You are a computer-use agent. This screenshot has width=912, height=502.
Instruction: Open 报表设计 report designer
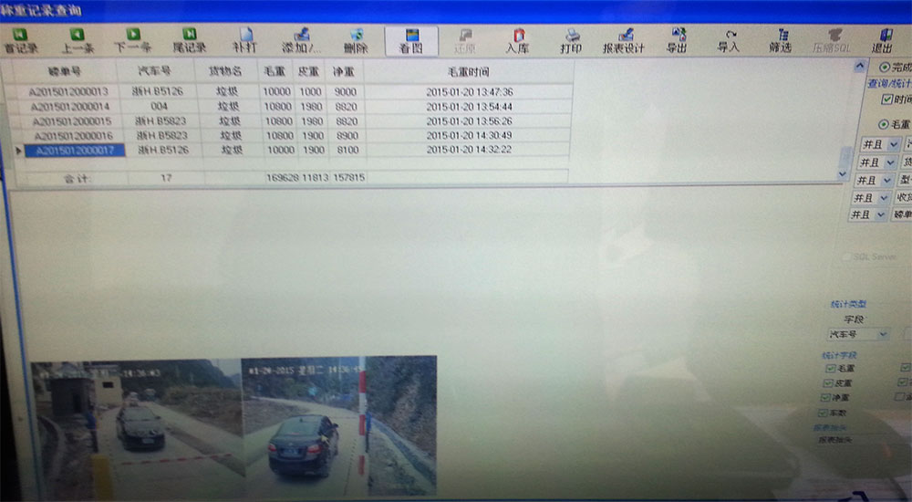pyautogui.click(x=624, y=40)
